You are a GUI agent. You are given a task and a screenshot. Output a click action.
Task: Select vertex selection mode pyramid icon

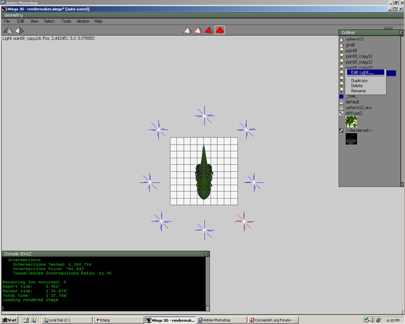187,30
